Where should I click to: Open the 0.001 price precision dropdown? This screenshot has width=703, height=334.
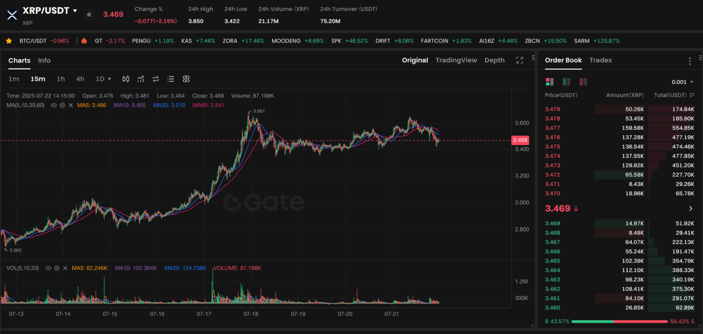(682, 82)
